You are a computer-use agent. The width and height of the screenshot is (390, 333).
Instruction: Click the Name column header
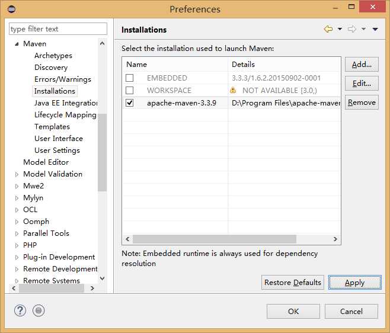[x=175, y=65]
